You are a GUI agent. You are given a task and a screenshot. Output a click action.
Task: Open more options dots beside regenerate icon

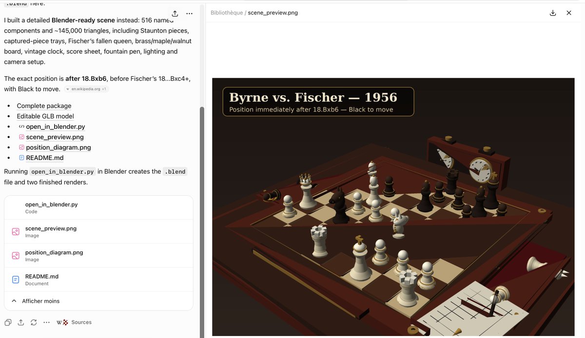46,322
